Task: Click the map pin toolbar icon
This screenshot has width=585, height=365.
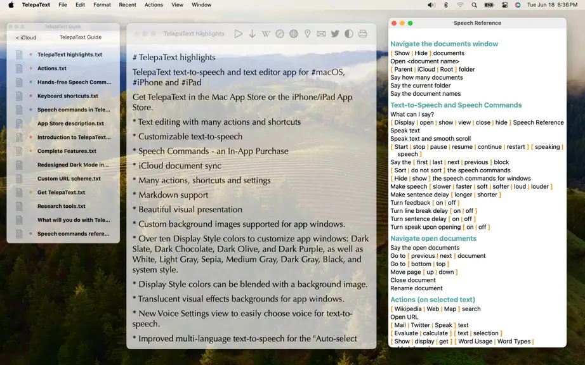Action: pyautogui.click(x=308, y=34)
